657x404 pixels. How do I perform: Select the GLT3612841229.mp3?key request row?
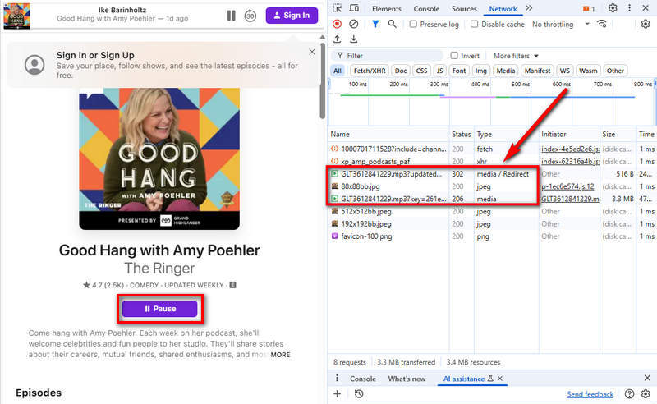[492, 199]
